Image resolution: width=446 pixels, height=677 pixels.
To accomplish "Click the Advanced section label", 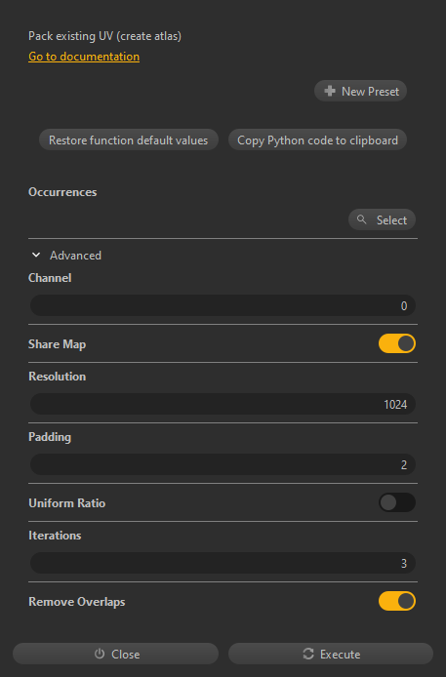I will [x=75, y=256].
